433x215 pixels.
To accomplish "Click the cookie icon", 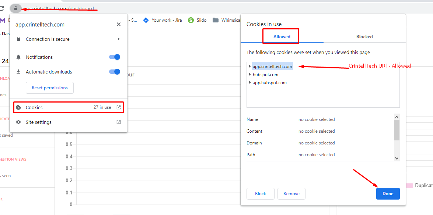I will (18, 107).
